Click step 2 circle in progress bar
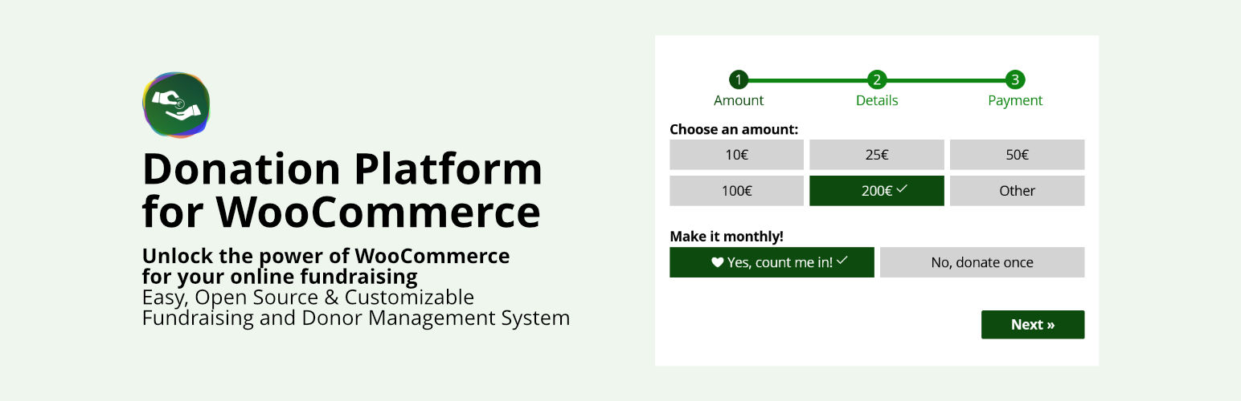Image resolution: width=1241 pixels, height=401 pixels. click(877, 79)
